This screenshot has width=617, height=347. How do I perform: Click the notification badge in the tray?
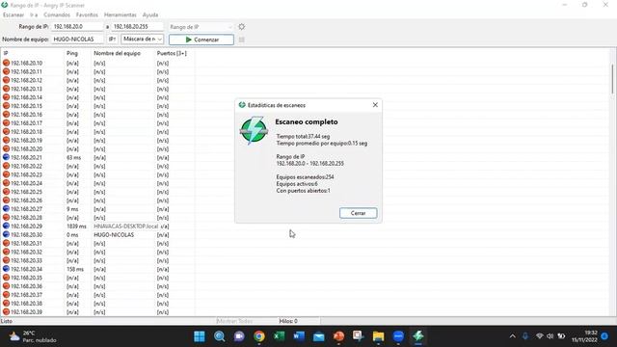[604, 336]
